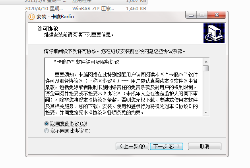Click the 安装 - 卡脆Radio title bar text

click(55, 17)
